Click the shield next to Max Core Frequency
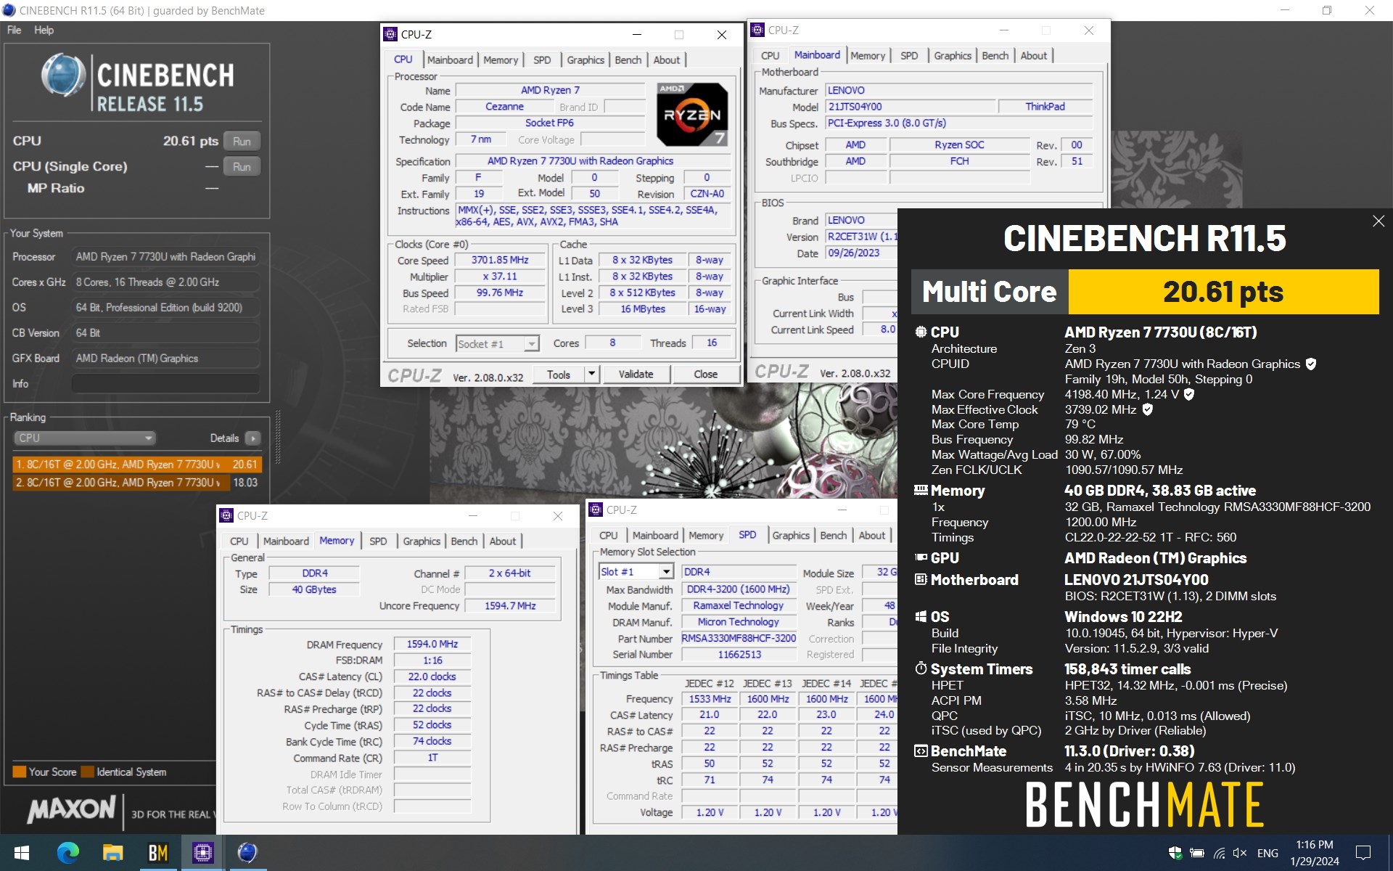The height and width of the screenshot is (871, 1393). click(x=1188, y=394)
